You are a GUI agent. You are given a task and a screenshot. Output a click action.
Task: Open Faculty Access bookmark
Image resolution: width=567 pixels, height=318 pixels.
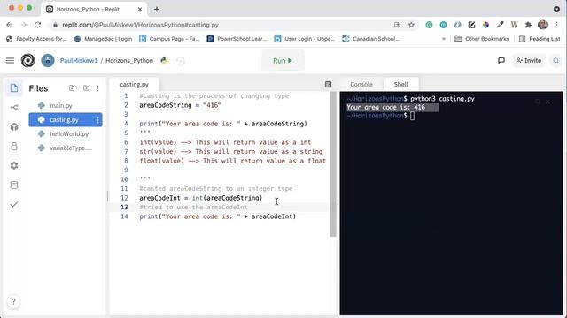pyautogui.click(x=36, y=39)
